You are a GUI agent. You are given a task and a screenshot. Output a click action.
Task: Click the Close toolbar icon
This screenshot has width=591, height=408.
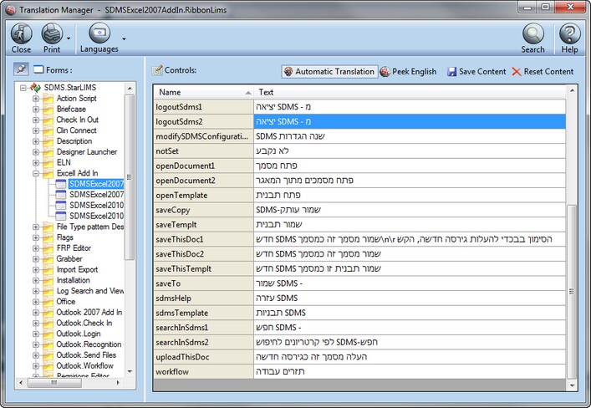(x=21, y=34)
